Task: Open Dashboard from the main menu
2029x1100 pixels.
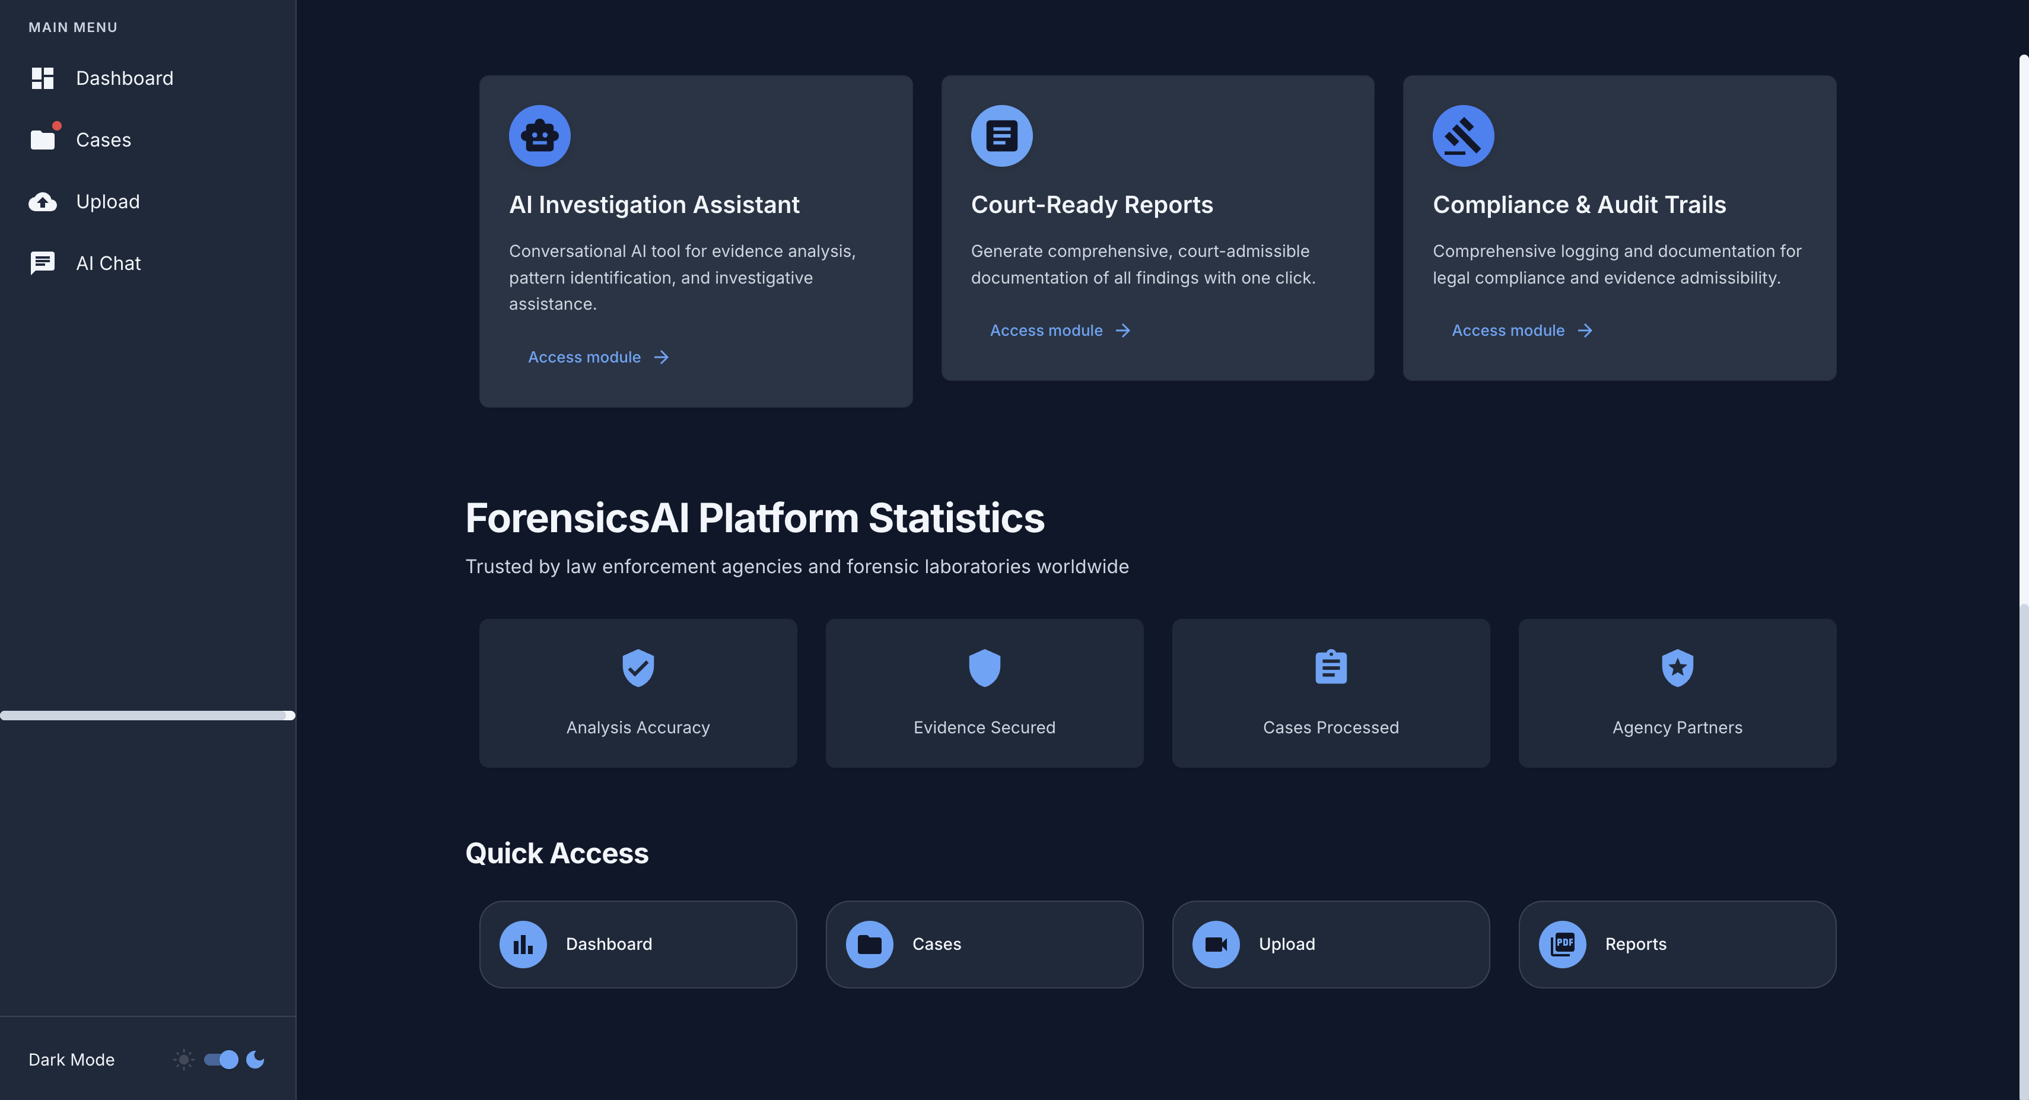Action: tap(123, 78)
